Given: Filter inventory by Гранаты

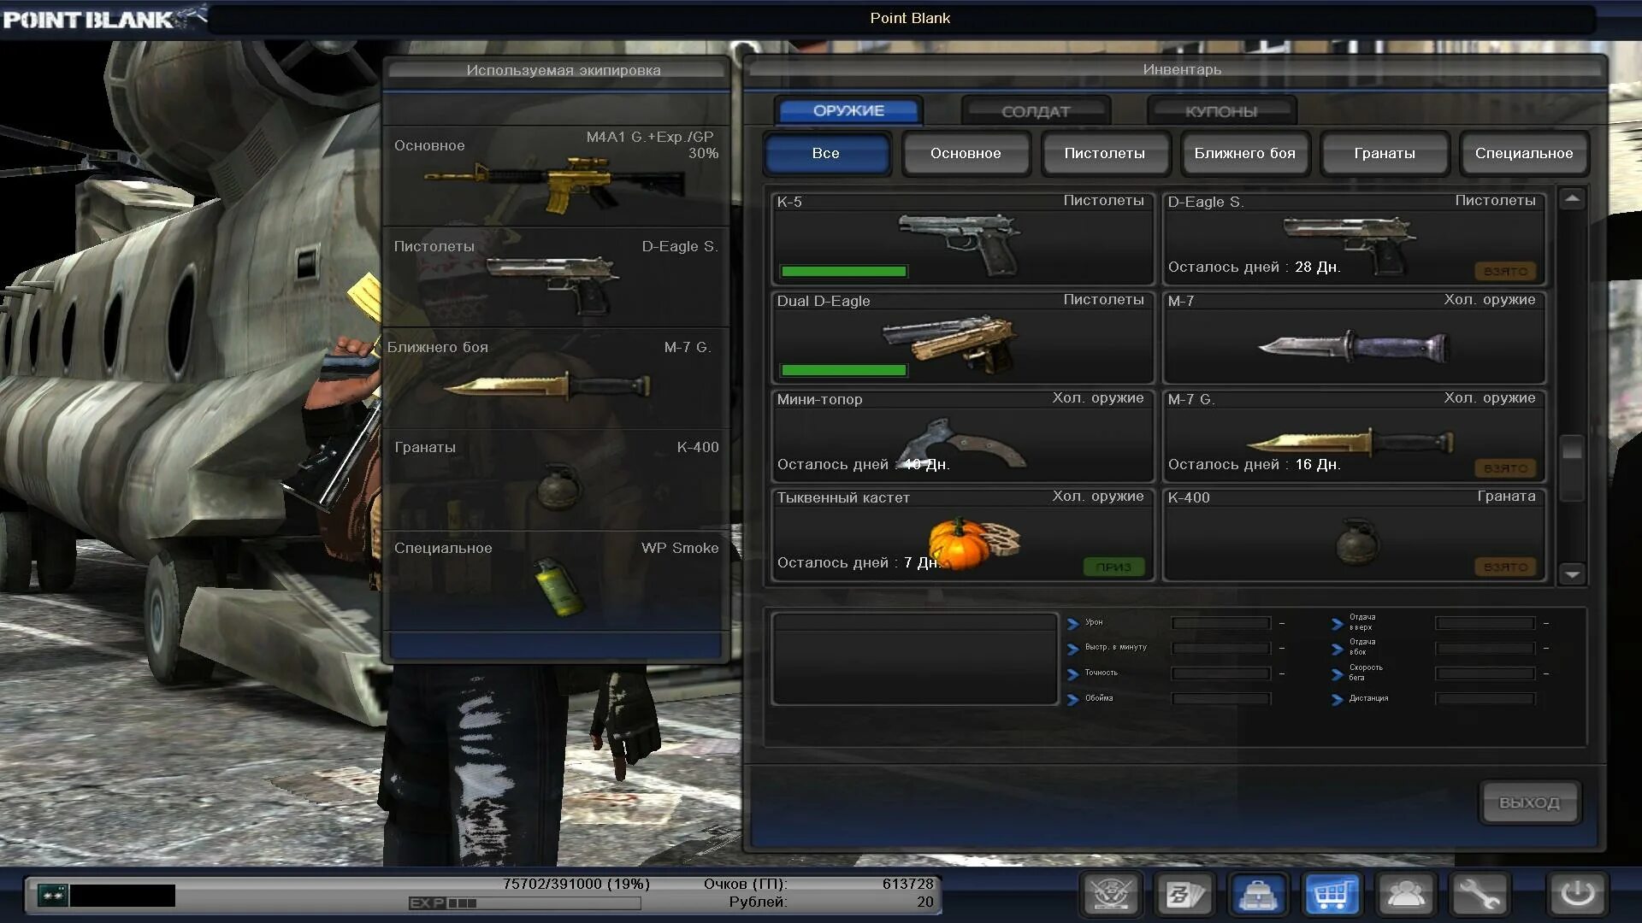Looking at the screenshot, I should click(x=1385, y=154).
